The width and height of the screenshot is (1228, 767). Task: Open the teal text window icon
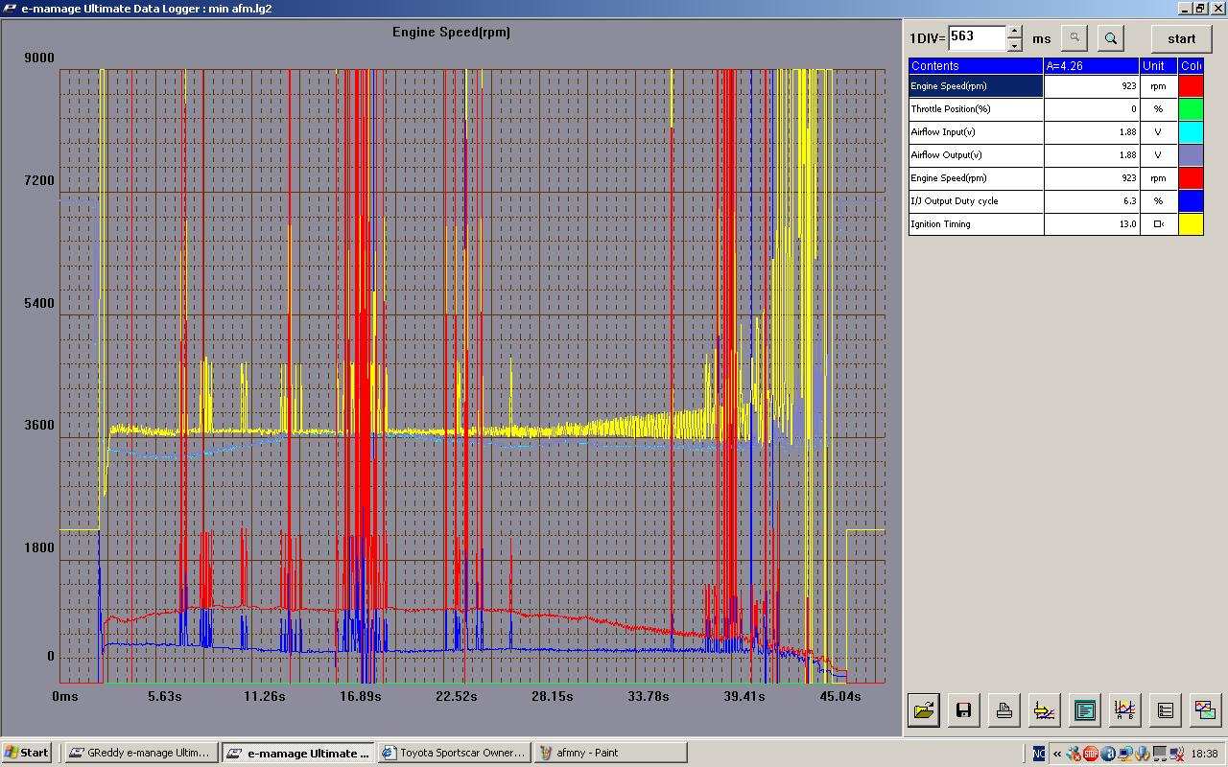coord(1084,710)
